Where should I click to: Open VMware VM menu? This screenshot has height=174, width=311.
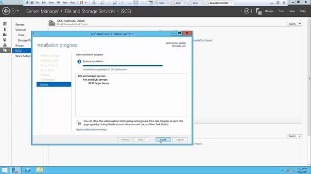pos(58,2)
